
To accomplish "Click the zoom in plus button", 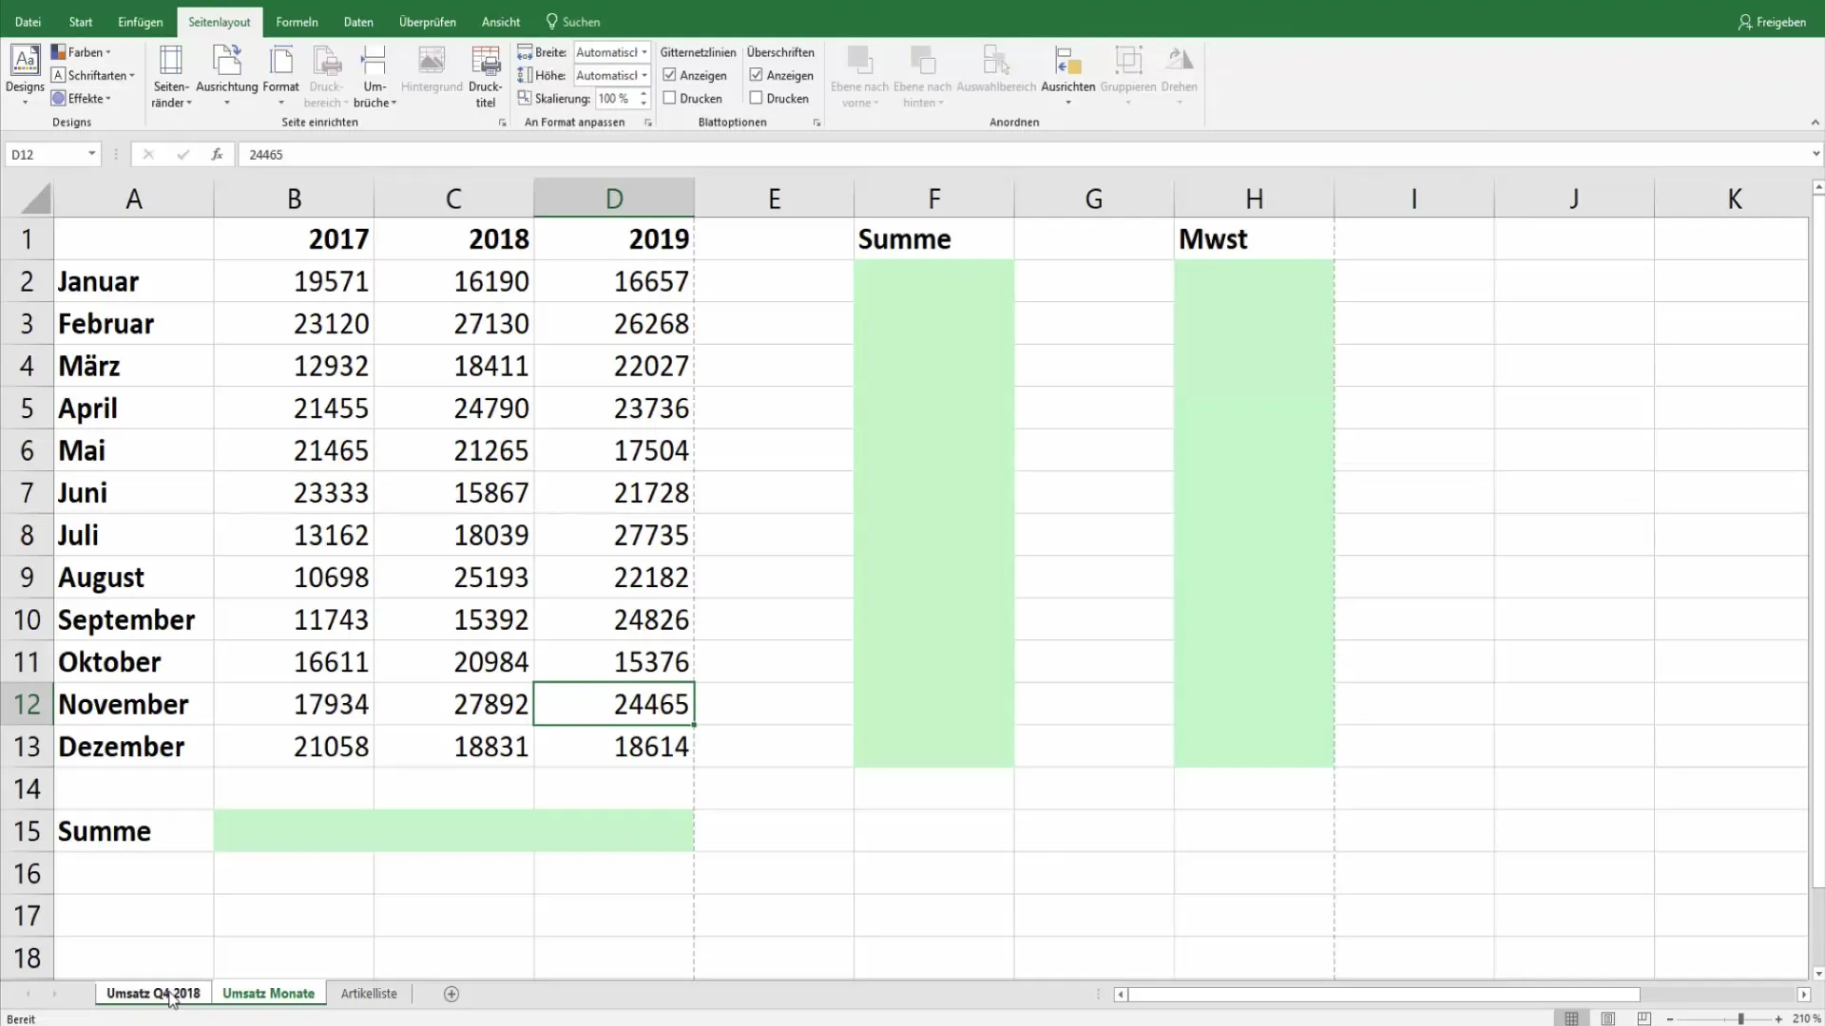I will [x=1778, y=1018].
